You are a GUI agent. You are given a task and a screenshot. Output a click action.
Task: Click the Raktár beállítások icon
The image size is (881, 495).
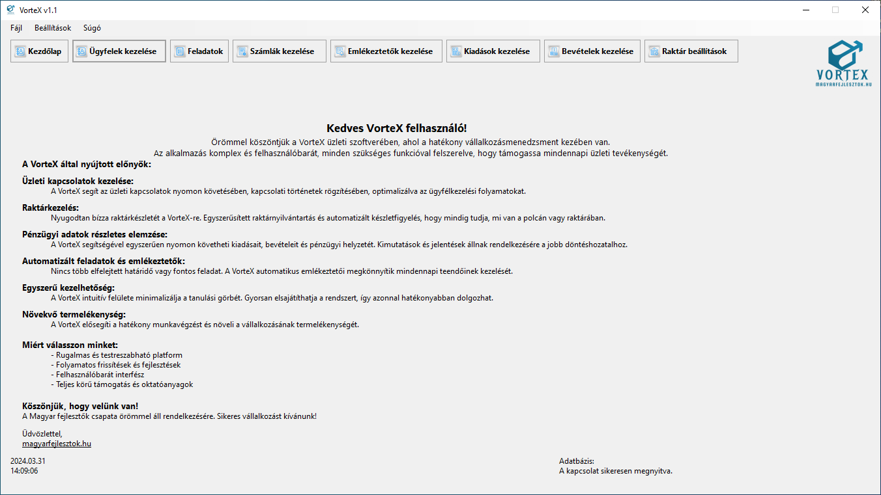(654, 51)
